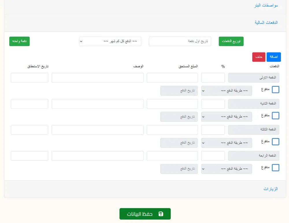Click the blue اضافة button
289x223 pixels.
coord(273,57)
